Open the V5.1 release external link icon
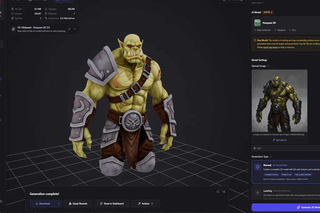The height and width of the screenshot is (213, 320). click(69, 29)
